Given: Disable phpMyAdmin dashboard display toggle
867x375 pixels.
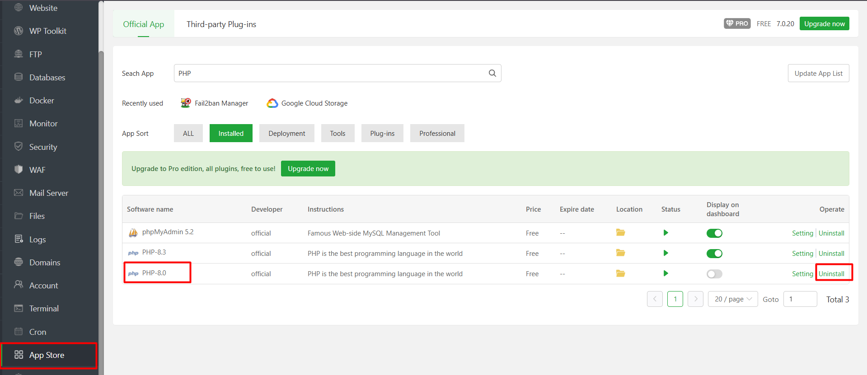Looking at the screenshot, I should 714,233.
